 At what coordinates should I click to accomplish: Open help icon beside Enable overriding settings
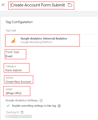pyautogui.click(x=59, y=106)
